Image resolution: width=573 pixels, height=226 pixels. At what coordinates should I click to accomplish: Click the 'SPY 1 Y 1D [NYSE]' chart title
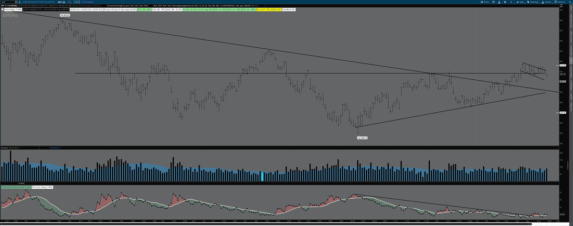pyautogui.click(x=9, y=5)
